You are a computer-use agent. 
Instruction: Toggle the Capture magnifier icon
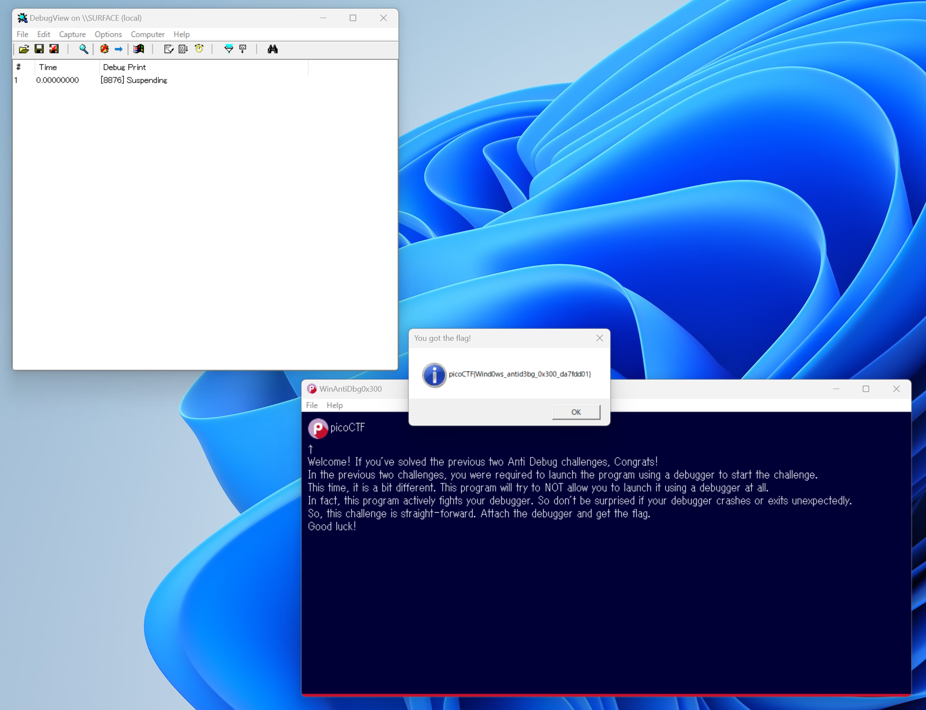point(84,49)
